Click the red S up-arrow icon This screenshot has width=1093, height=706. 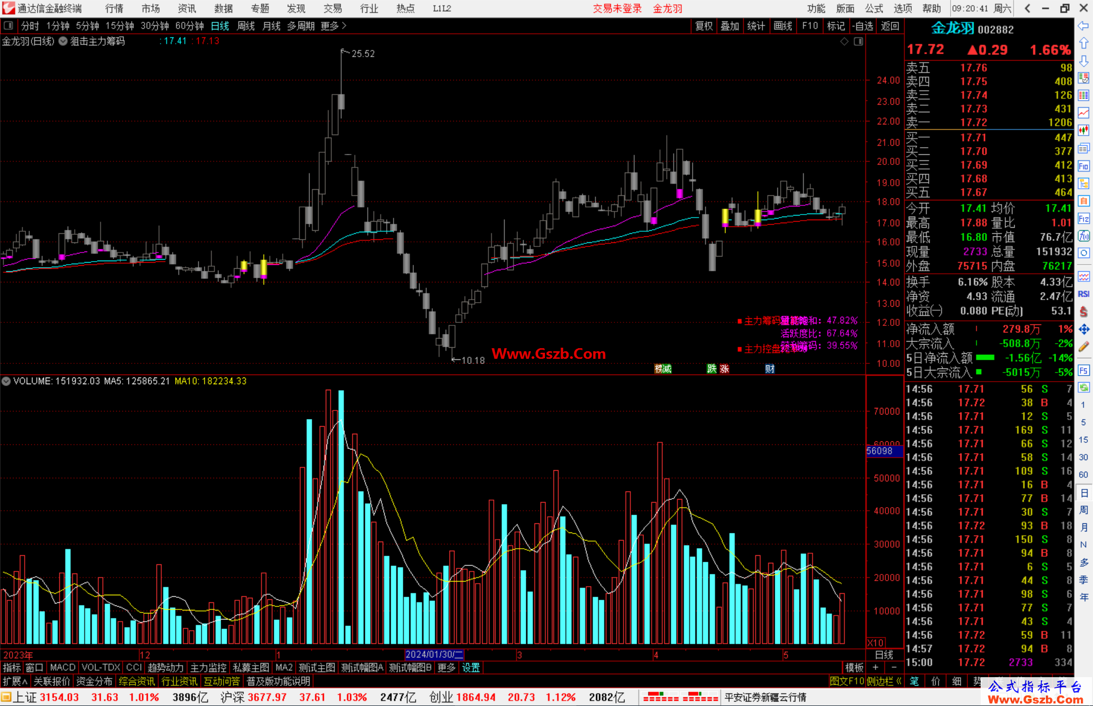[x=1083, y=312]
